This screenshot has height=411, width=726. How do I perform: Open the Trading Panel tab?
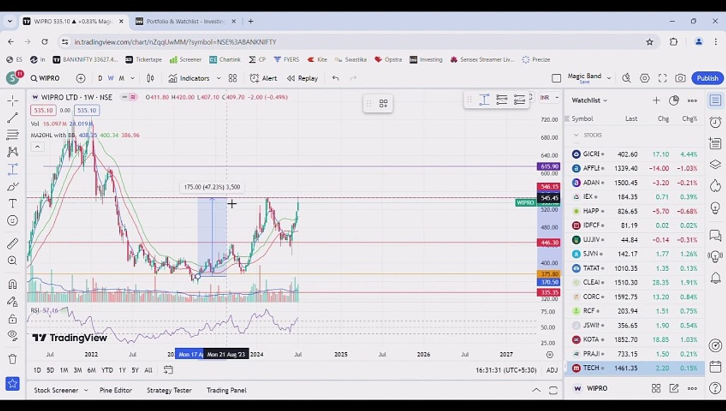tap(227, 390)
